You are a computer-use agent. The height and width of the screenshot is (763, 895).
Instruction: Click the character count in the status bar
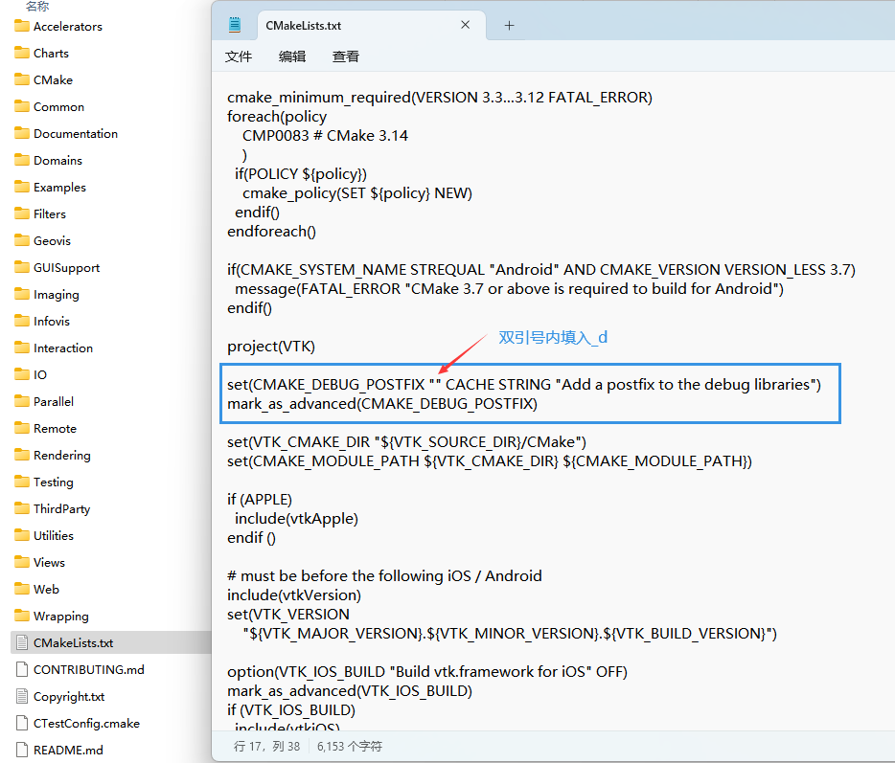pos(349,745)
